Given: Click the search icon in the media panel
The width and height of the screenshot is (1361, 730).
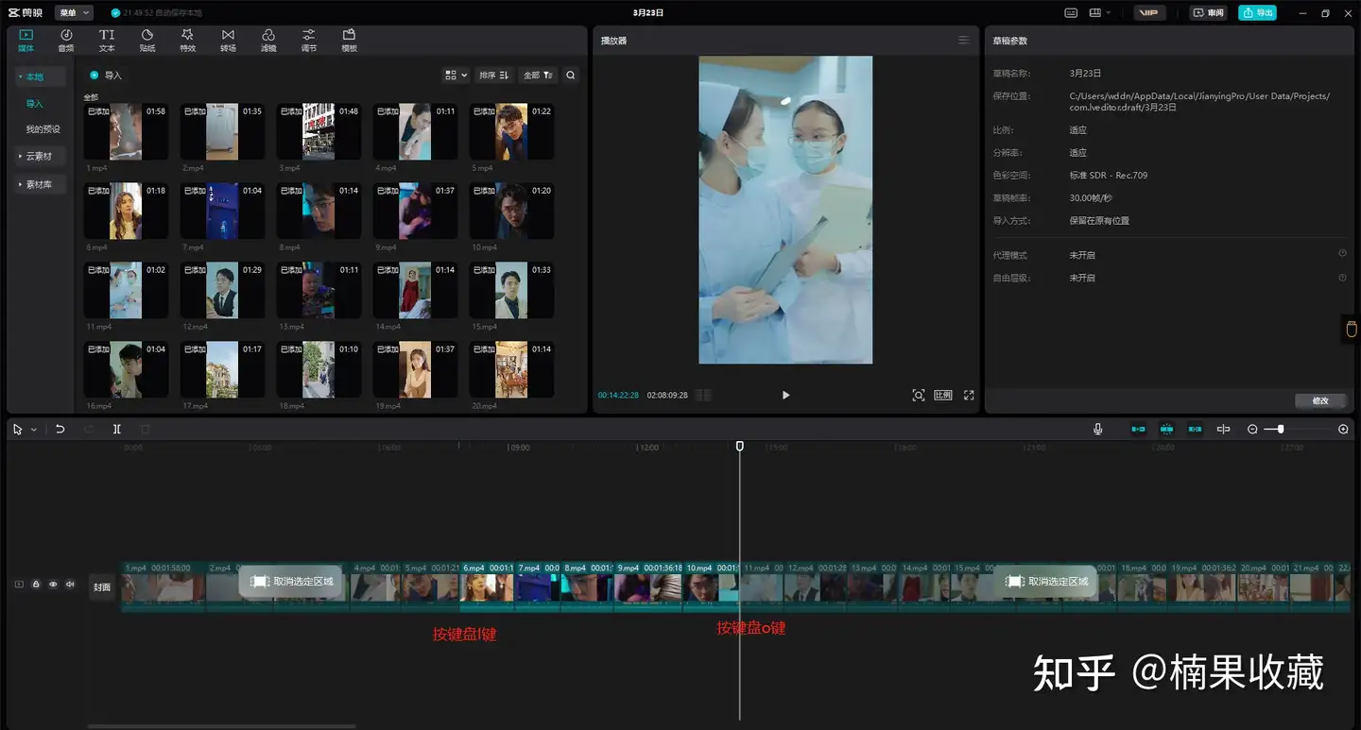Looking at the screenshot, I should point(571,75).
